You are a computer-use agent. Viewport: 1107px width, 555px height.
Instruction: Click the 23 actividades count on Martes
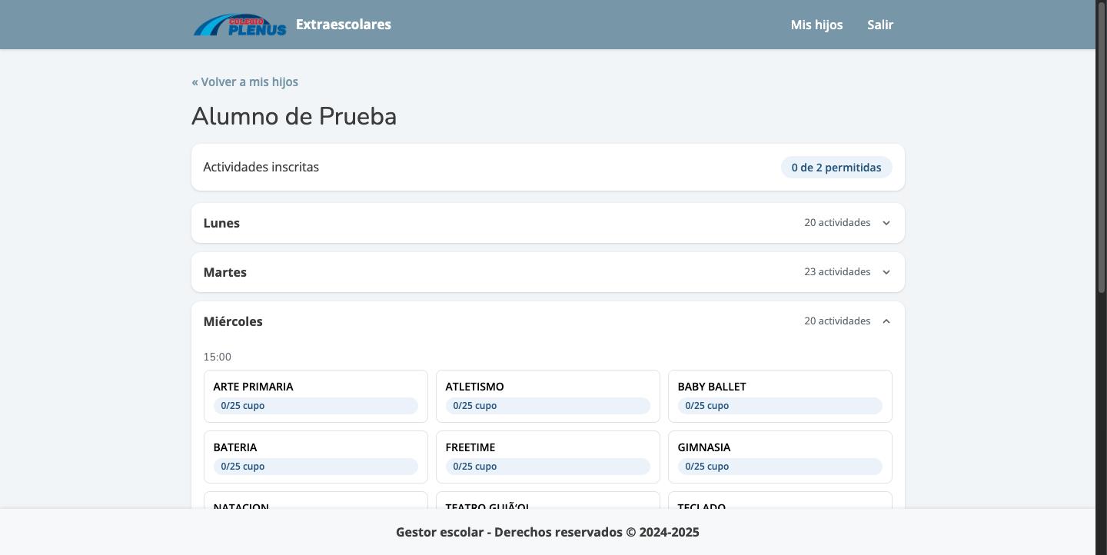[837, 272]
